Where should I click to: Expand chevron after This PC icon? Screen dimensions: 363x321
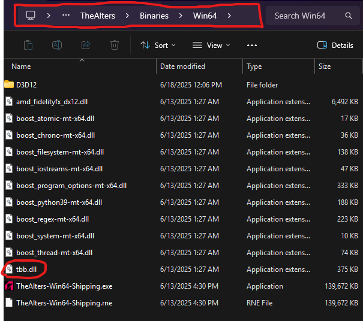tap(49, 16)
